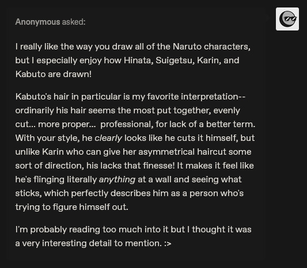Viewport: 307px width, 268px height.
Task: Click the word 'Suigetsu,' in the ask
Action: 175,60
